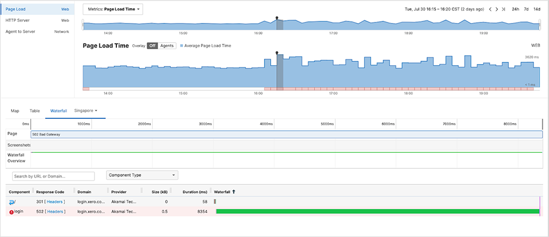Click the redirect icon in first component row
This screenshot has height=237, width=549.
tap(12, 202)
